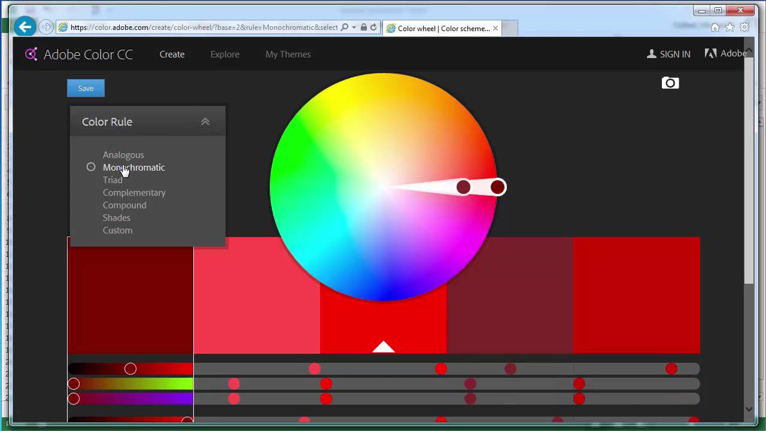Image resolution: width=766 pixels, height=431 pixels.
Task: Select the Analogous color rule
Action: (123, 154)
